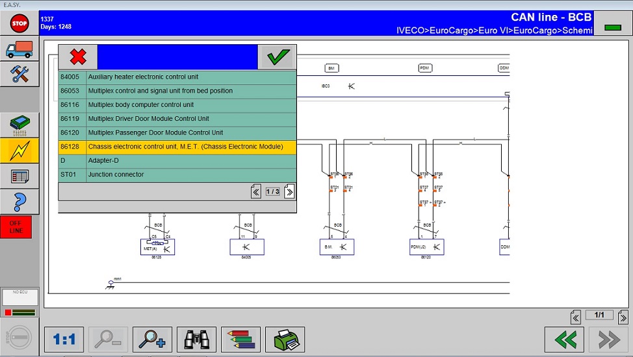Screen dimensions: 633x357
Task: Go to previous page of component list
Action: [256, 191]
